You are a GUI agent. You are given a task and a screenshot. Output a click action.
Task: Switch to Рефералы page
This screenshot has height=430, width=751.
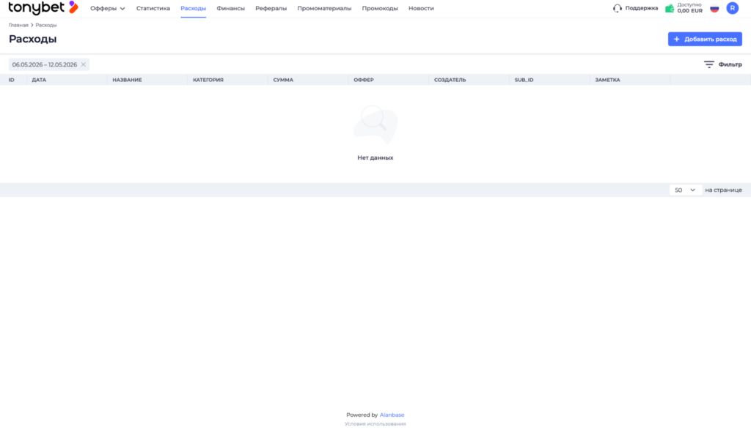[x=271, y=8]
